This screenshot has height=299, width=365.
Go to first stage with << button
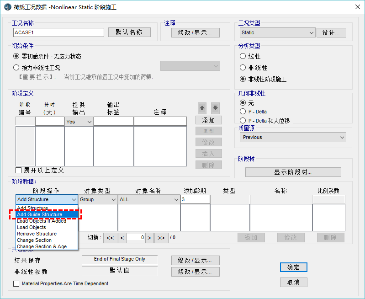click(110, 238)
